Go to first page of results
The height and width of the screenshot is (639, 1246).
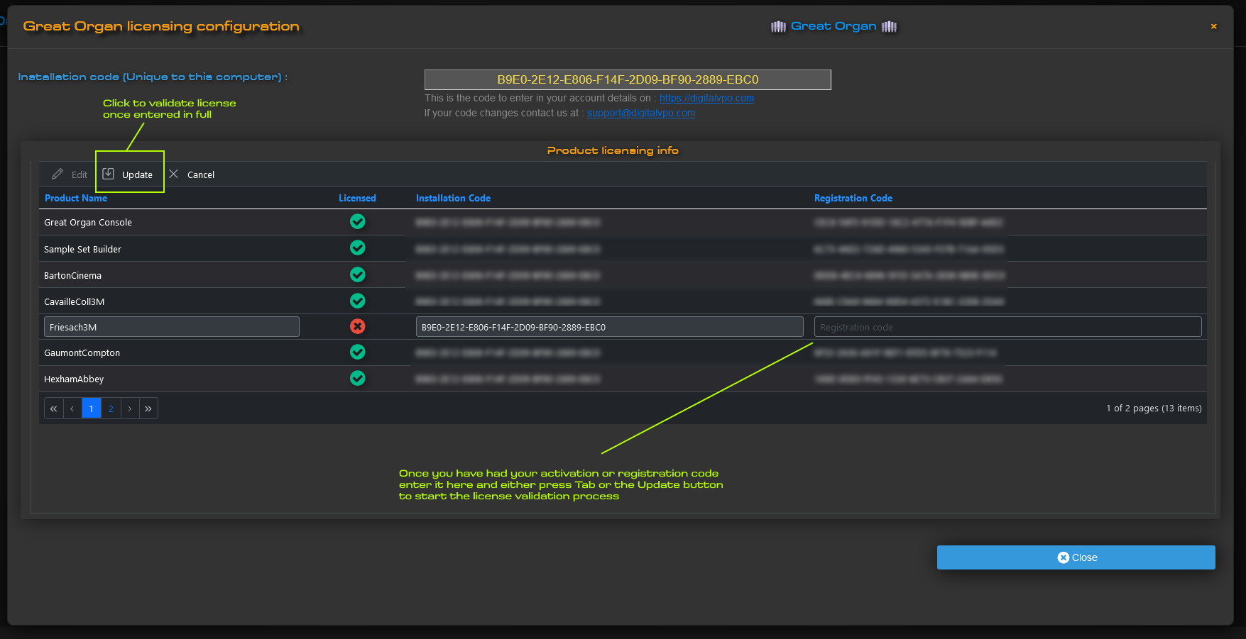click(x=54, y=409)
